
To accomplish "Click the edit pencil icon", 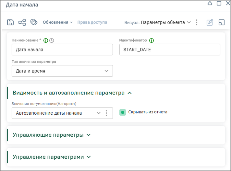I will (x=210, y=22).
